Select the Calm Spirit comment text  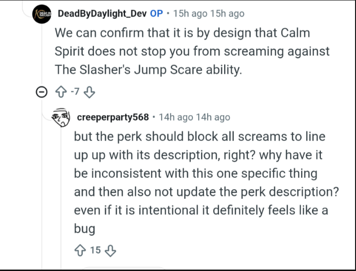point(192,51)
